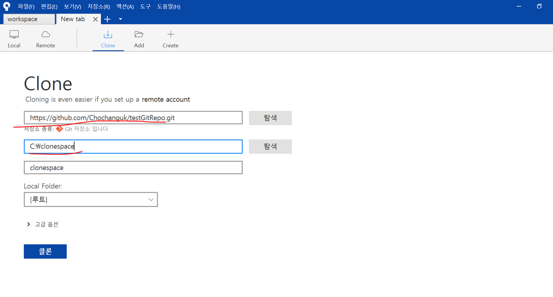Open the 도움말(H) menu
The height and width of the screenshot is (297, 553).
(x=169, y=7)
